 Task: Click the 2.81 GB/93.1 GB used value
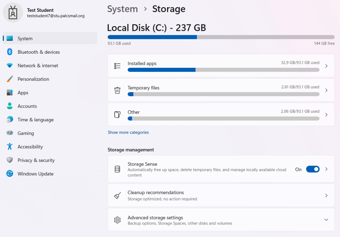click(x=300, y=87)
